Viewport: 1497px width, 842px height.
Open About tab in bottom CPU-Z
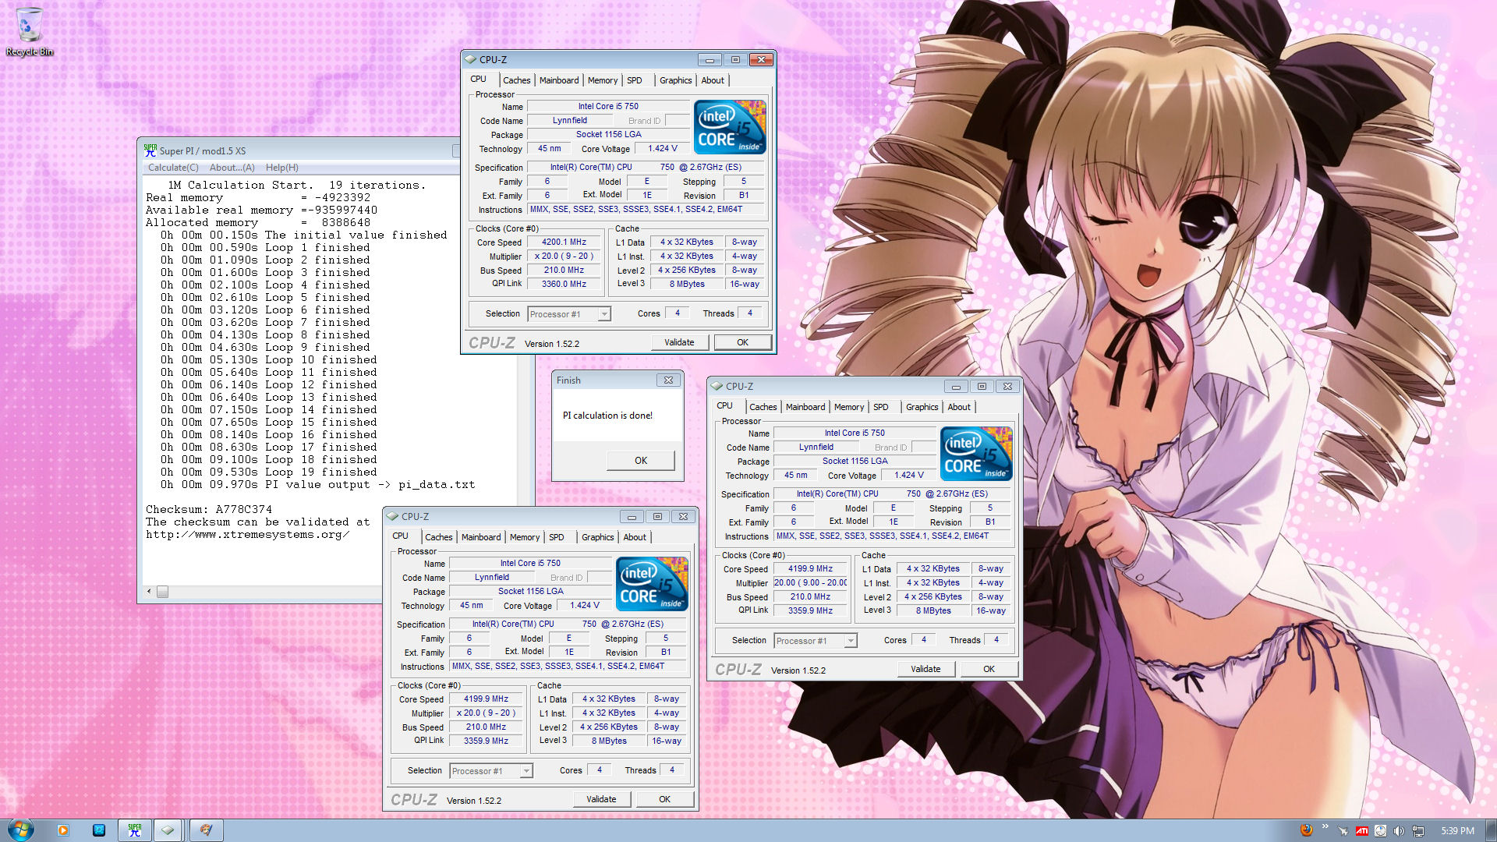(635, 537)
